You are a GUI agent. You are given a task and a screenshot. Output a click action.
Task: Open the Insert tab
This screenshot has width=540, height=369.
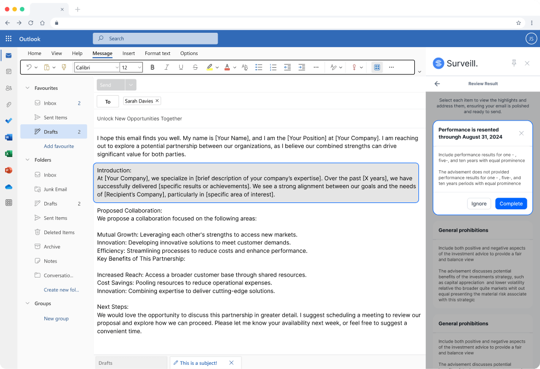[x=128, y=53]
